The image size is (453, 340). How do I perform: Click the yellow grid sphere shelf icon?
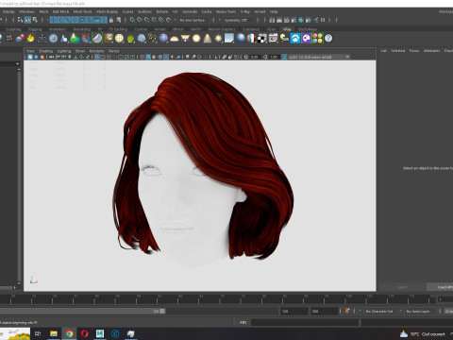pos(119,39)
